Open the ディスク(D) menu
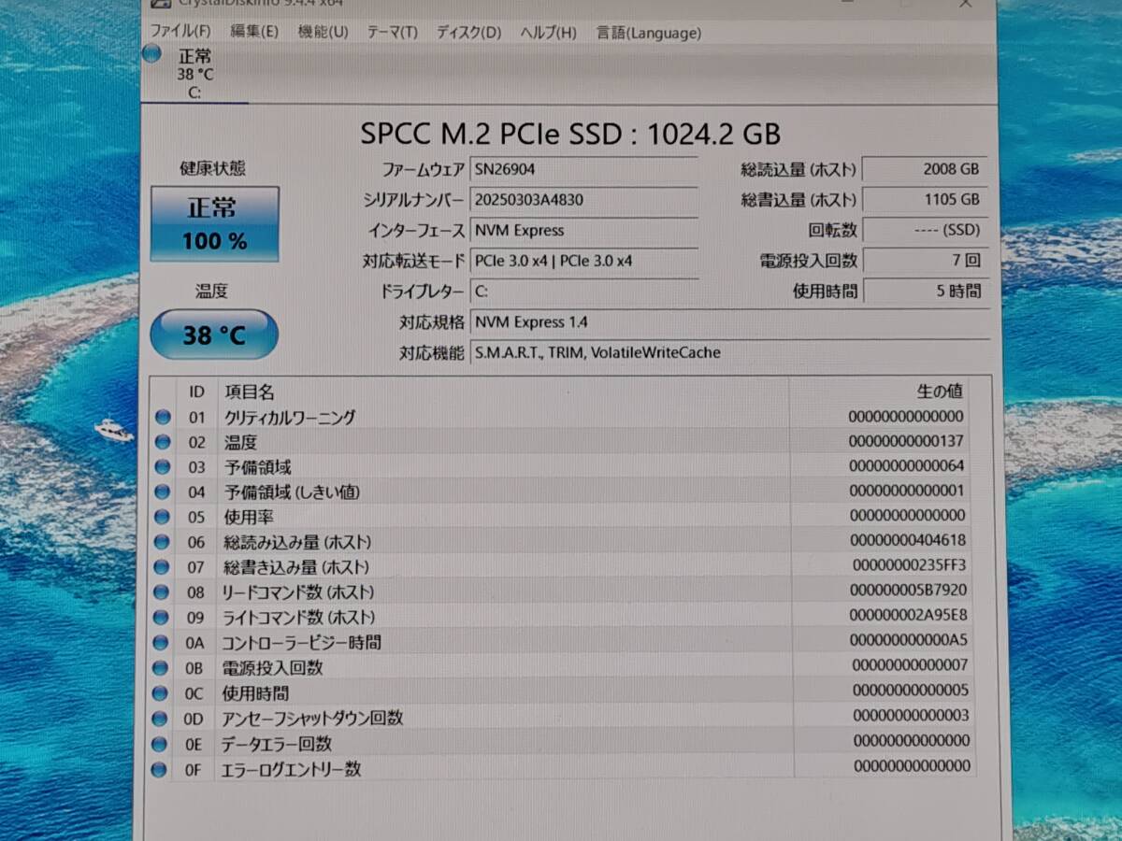Screen dimensions: 1122x841 [466, 33]
